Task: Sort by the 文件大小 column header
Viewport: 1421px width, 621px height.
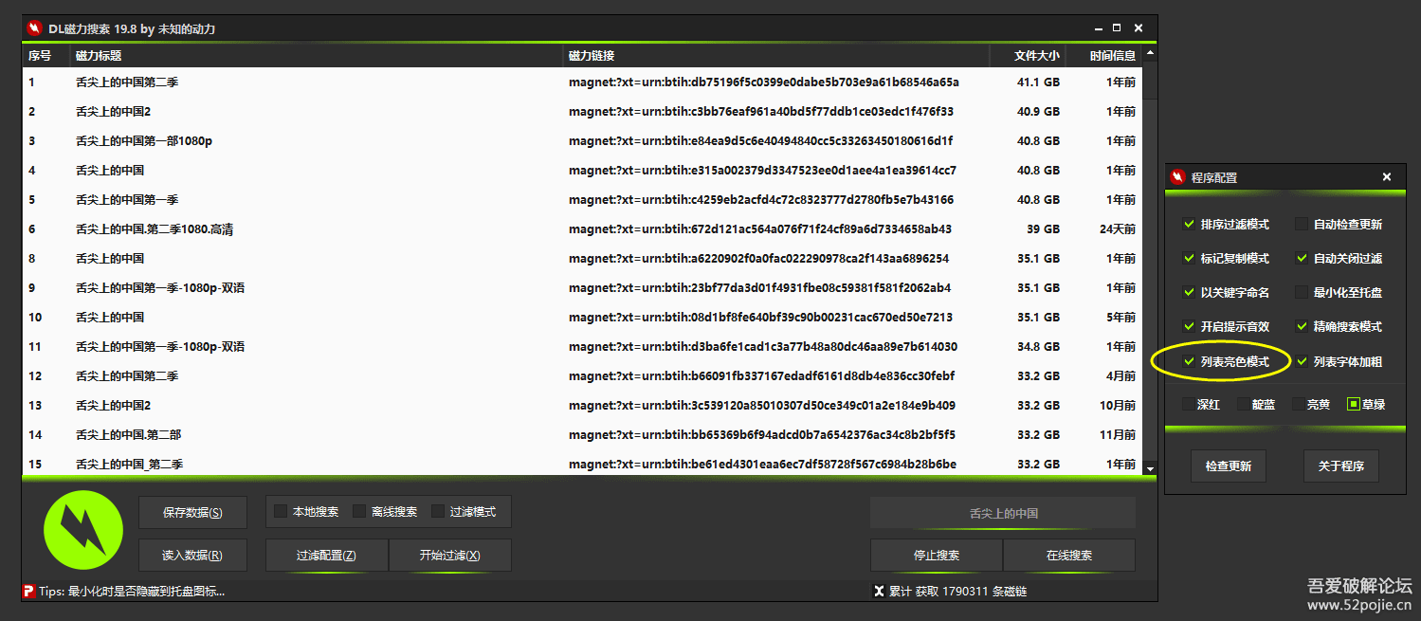Action: coord(1028,56)
